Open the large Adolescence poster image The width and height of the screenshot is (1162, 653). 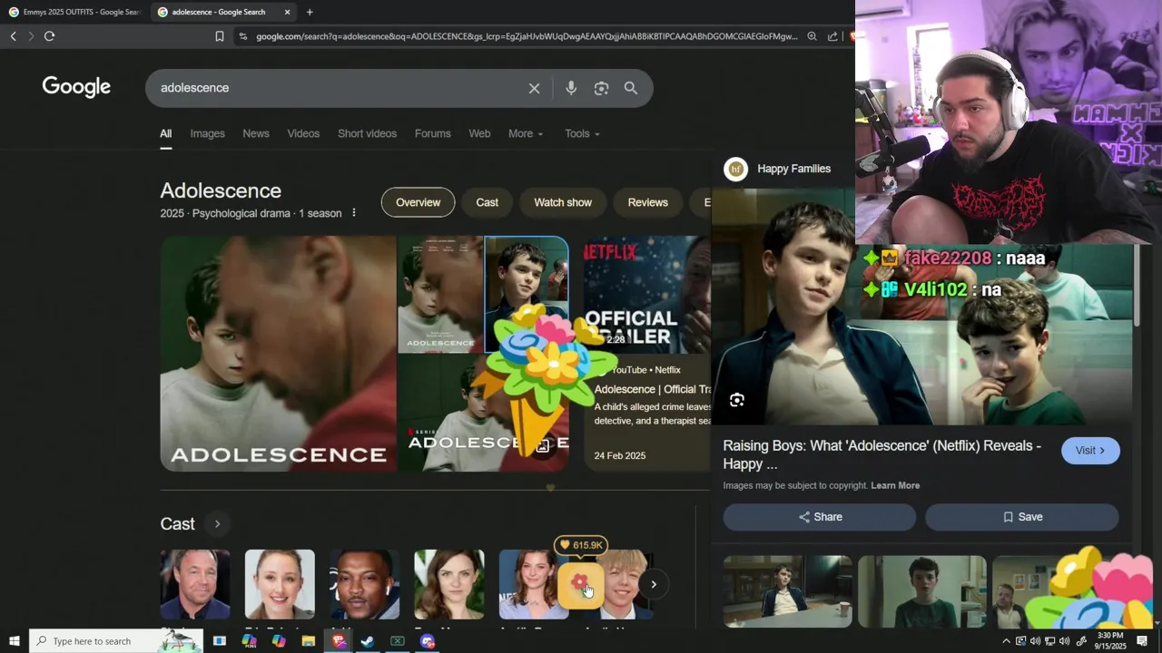[x=278, y=354]
